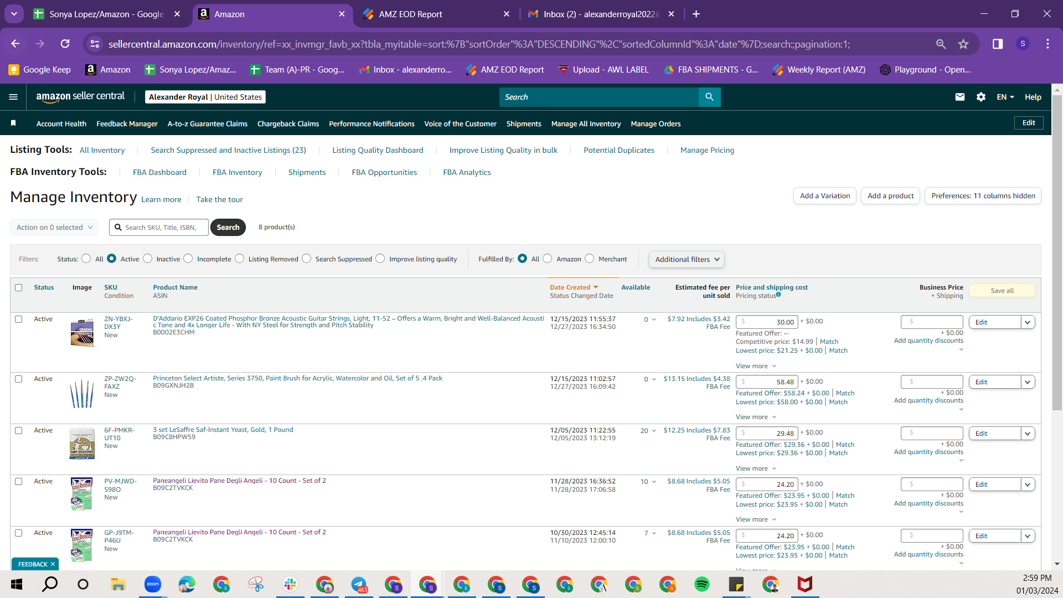Open File Explorer from the taskbar
The image size is (1063, 598).
[x=118, y=584]
